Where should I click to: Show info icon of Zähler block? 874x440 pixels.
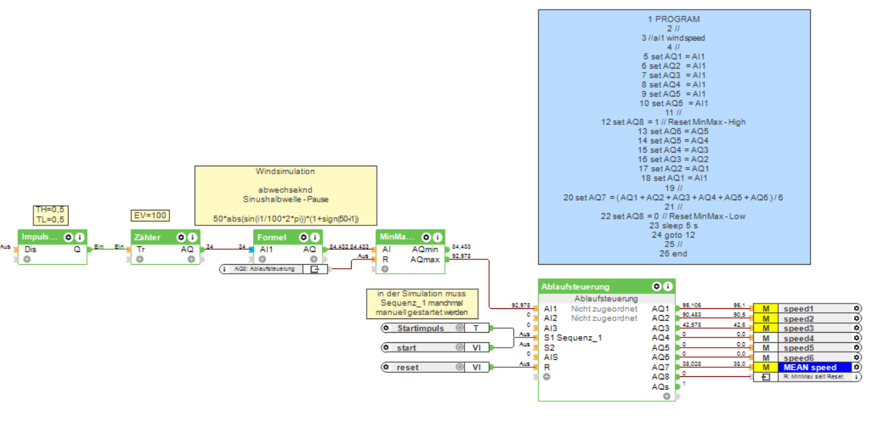pyautogui.click(x=192, y=237)
